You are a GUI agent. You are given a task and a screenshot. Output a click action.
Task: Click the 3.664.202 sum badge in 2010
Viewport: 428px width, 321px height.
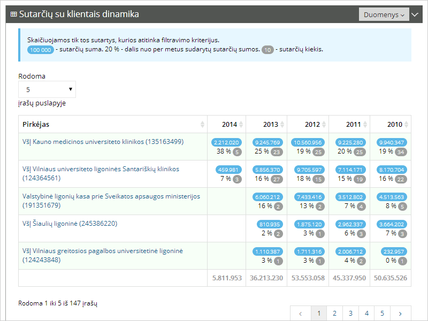[x=392, y=224]
